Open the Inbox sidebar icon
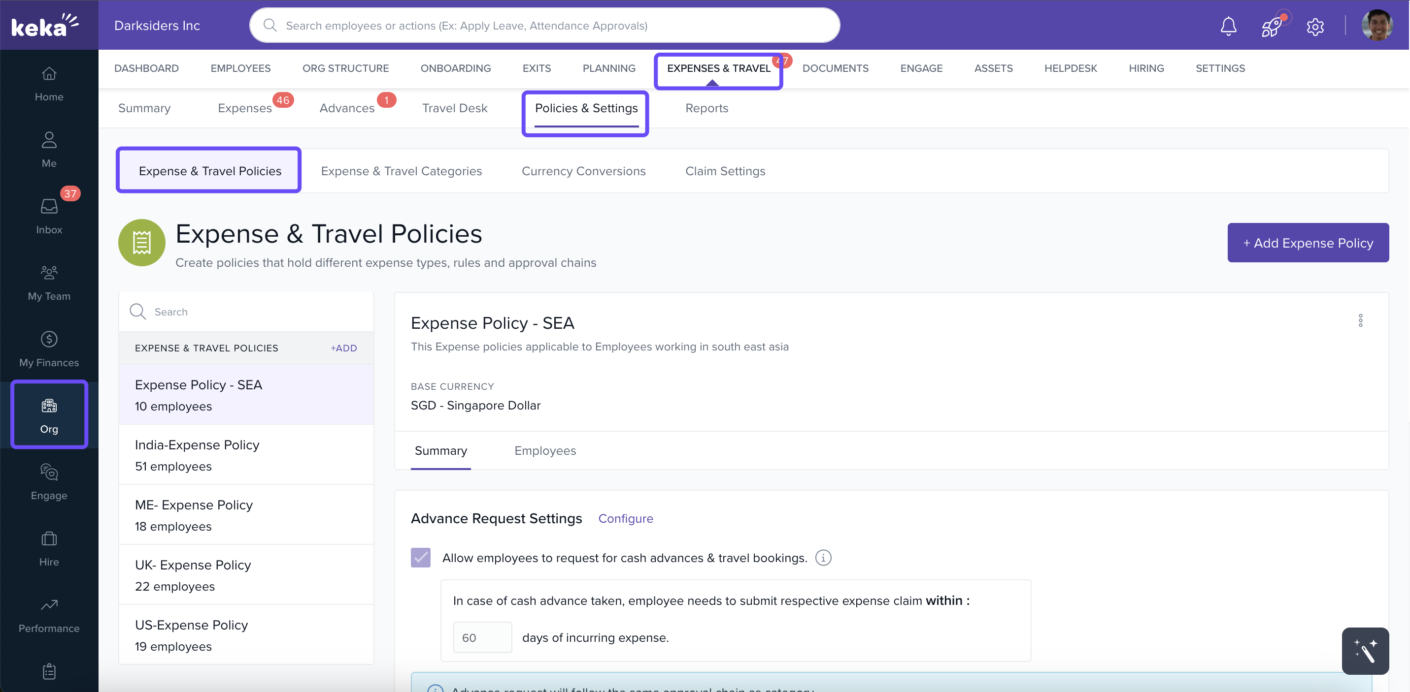 click(49, 217)
